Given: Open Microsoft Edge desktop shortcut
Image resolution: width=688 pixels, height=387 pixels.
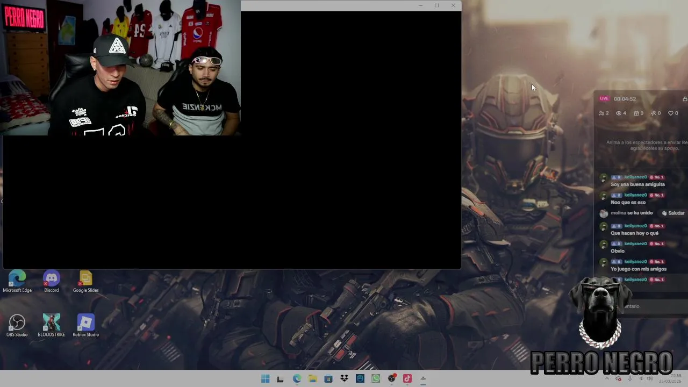Looking at the screenshot, I should pos(17,282).
